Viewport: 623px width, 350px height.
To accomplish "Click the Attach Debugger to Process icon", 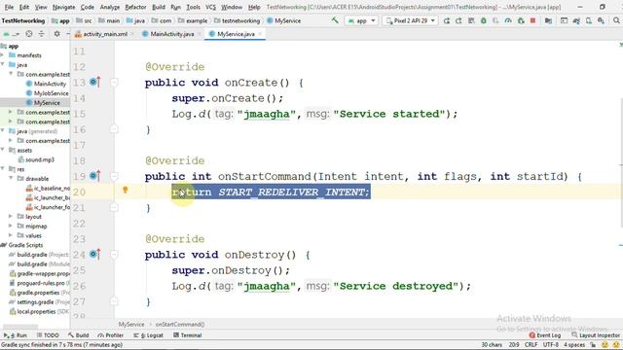I will [521, 20].
